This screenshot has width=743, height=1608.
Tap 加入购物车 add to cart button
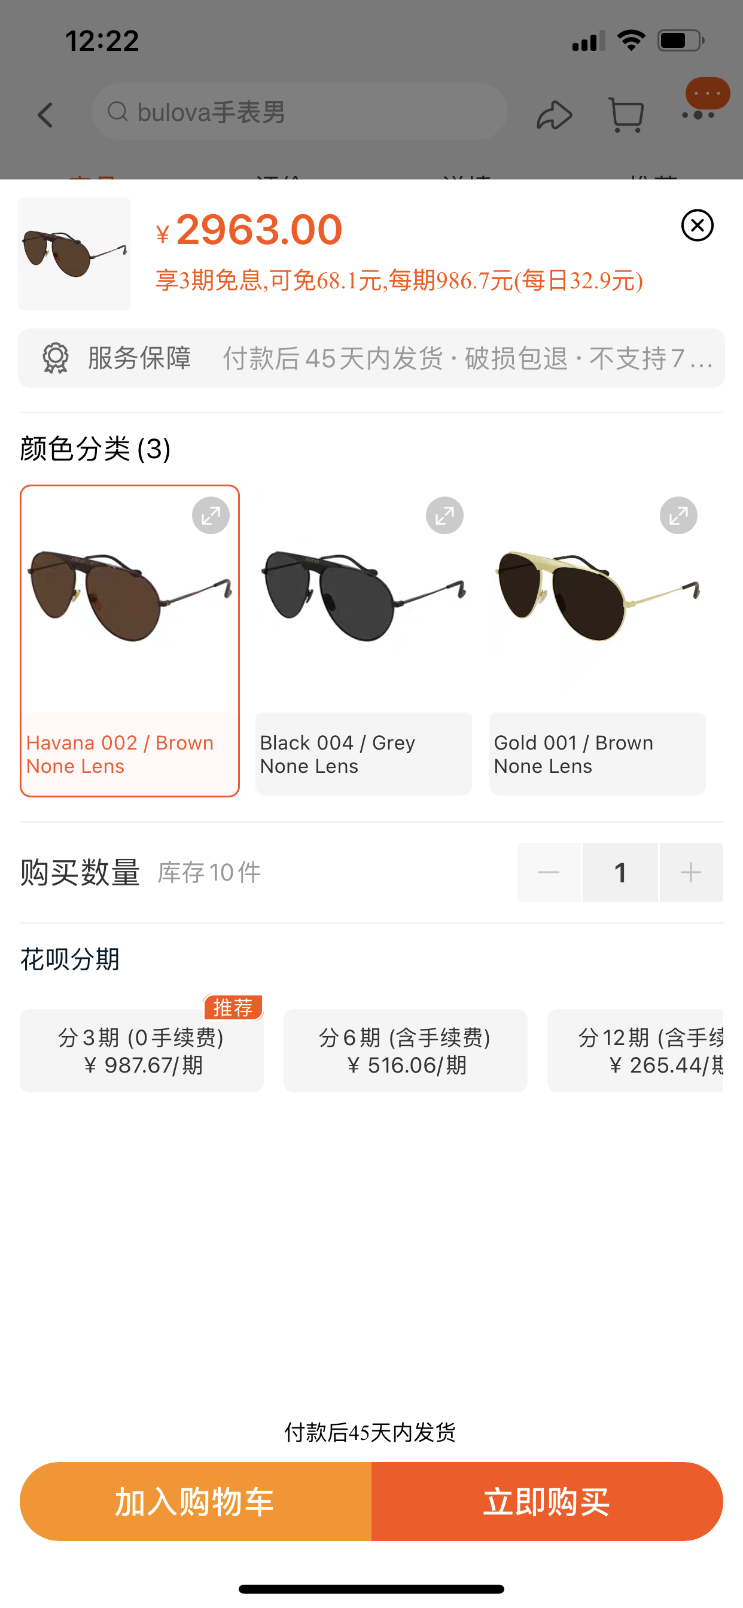coord(196,1502)
